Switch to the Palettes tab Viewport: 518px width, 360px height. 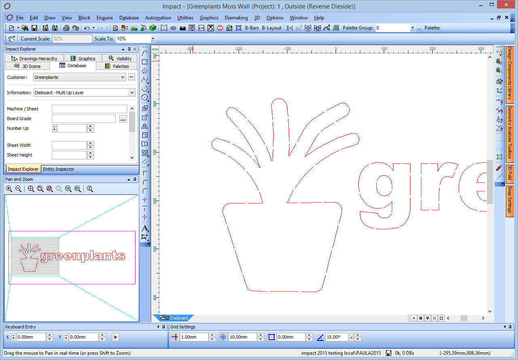[117, 66]
